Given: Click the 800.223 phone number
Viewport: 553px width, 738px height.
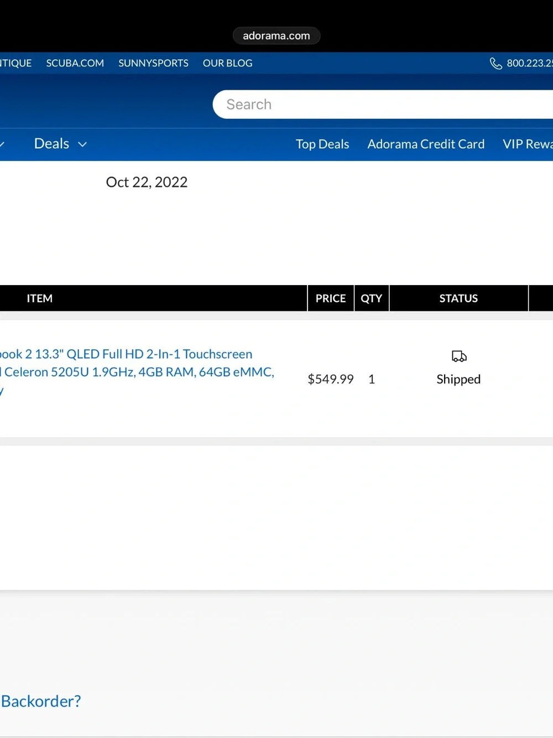Looking at the screenshot, I should pos(530,63).
